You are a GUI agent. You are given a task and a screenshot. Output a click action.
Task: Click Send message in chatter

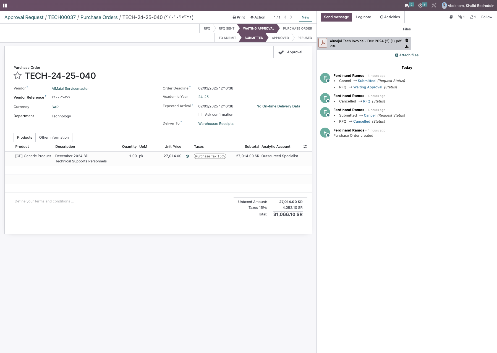336,17
